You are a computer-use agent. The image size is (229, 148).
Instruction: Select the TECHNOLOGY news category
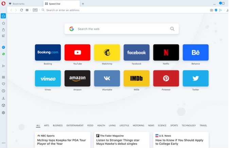pyautogui.click(x=189, y=126)
